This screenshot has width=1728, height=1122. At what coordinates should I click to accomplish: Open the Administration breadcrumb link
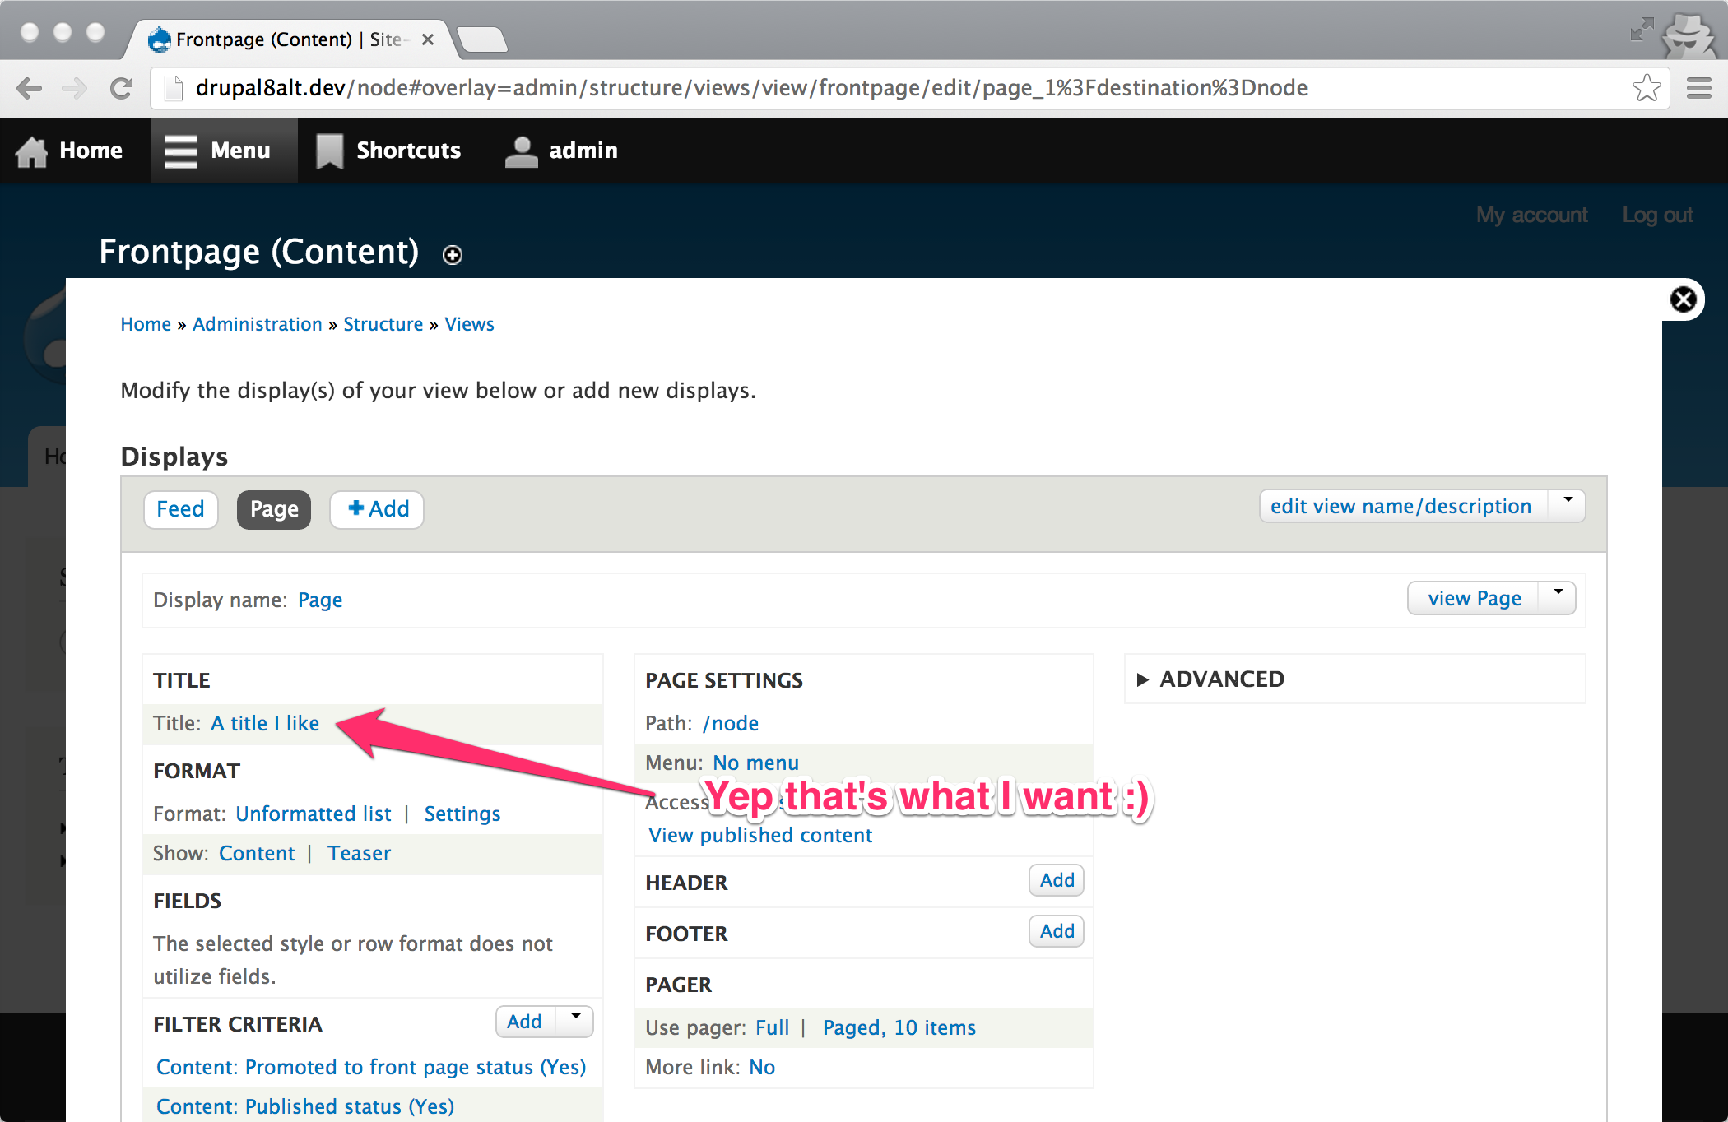[258, 324]
